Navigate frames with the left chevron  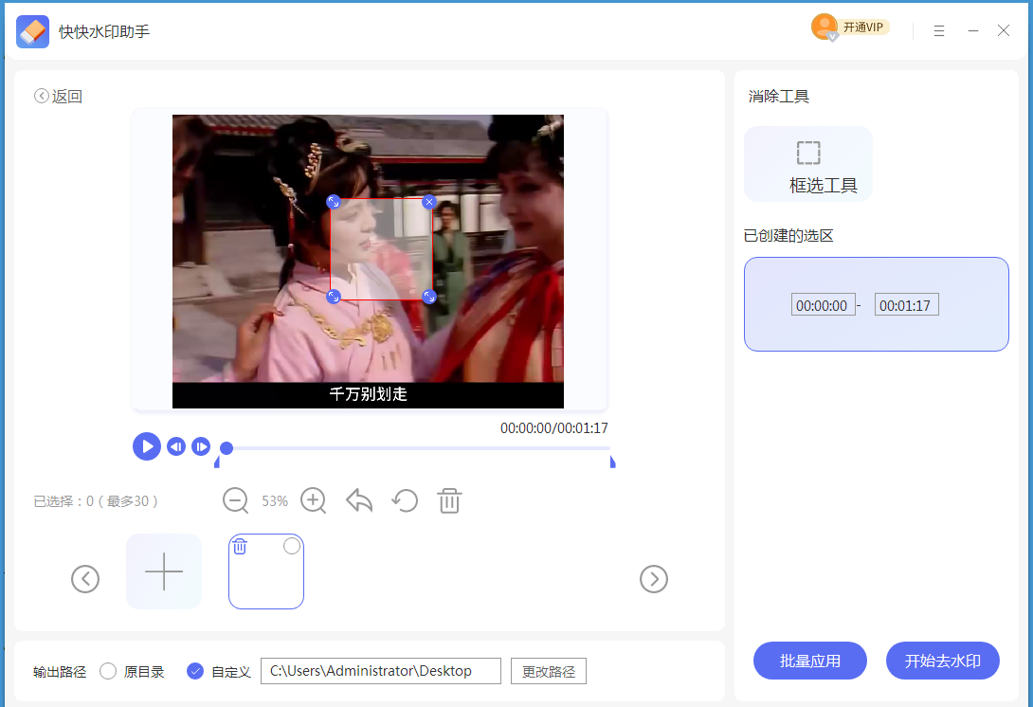pyautogui.click(x=85, y=579)
